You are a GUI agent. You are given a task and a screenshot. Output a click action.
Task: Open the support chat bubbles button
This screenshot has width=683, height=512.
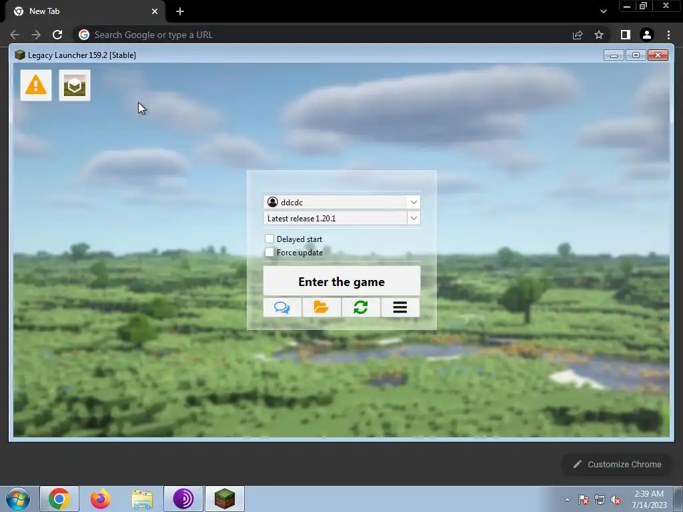(x=282, y=308)
